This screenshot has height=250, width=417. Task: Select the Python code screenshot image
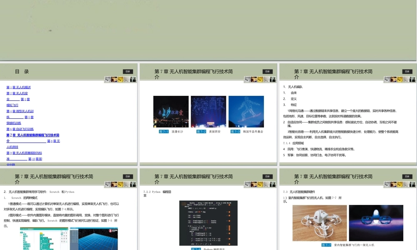[208, 223]
